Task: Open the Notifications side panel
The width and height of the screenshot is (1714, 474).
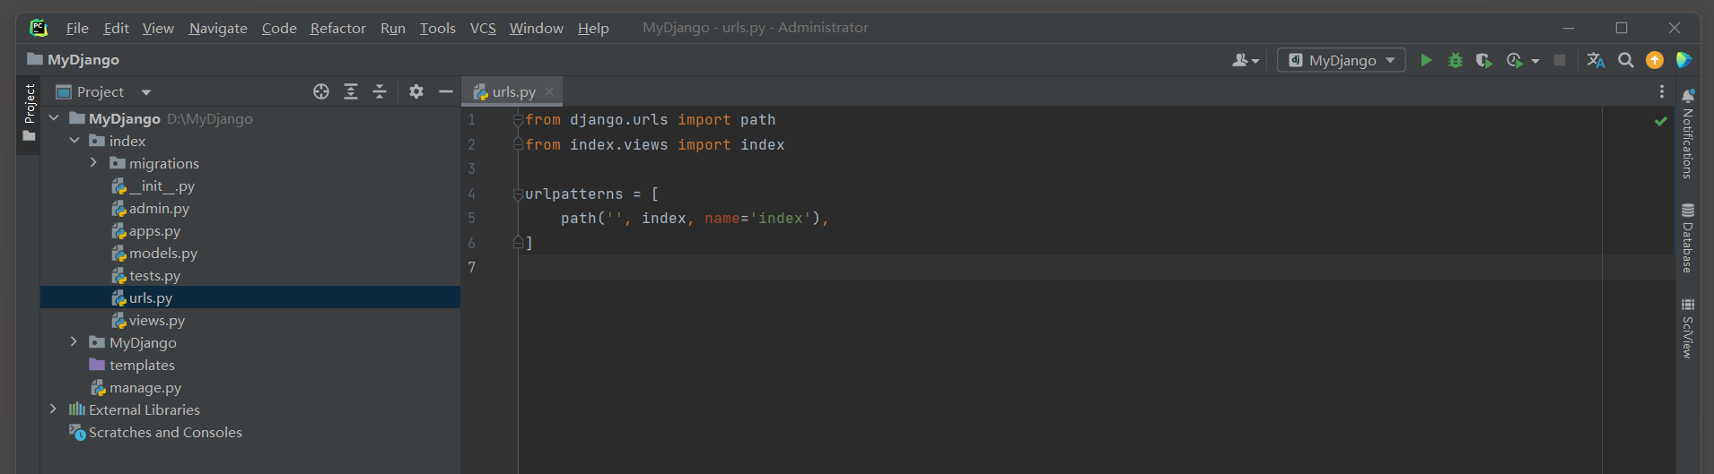Action: 1687,133
